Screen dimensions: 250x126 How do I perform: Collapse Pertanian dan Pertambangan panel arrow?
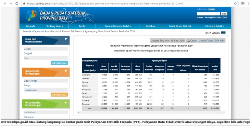66,103
